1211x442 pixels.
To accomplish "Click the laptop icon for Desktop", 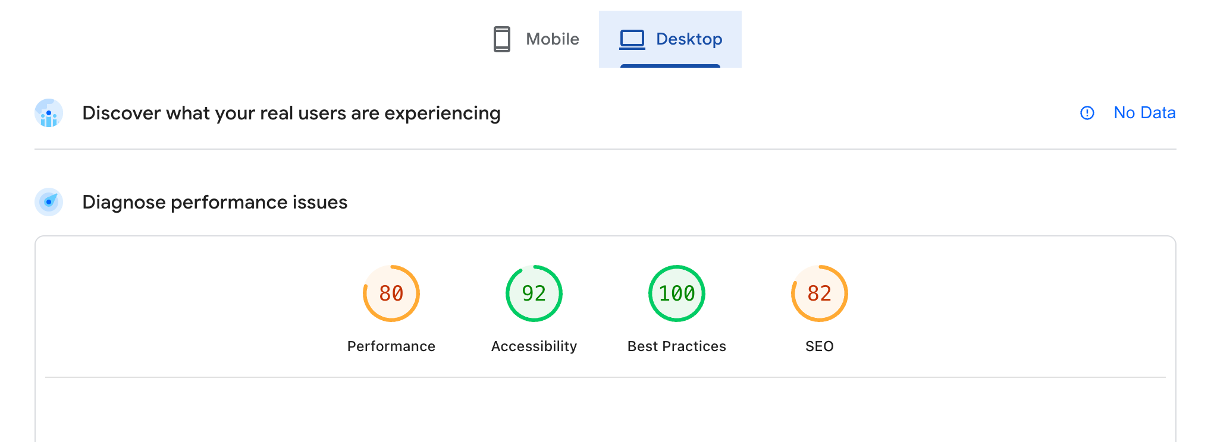I will [x=632, y=39].
